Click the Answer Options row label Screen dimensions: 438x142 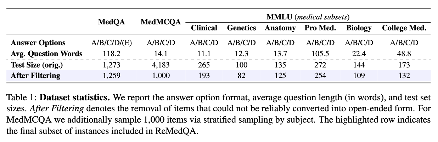coord(38,43)
